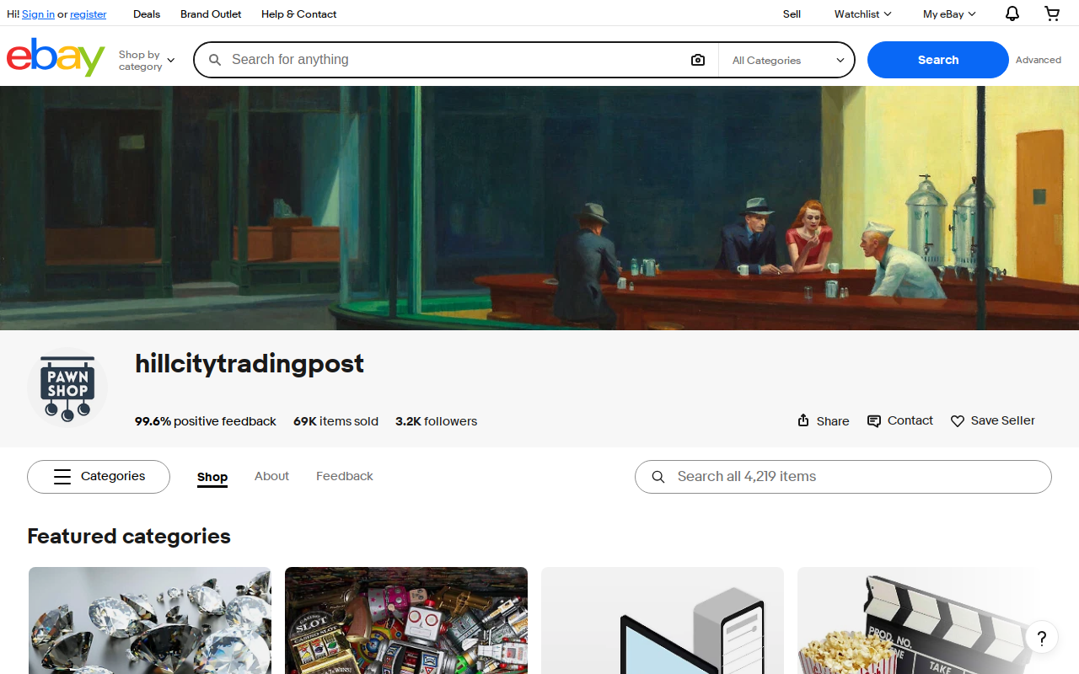Image resolution: width=1079 pixels, height=674 pixels.
Task: Click the hillcitytradingpost pawn shop avatar
Action: coord(67,388)
